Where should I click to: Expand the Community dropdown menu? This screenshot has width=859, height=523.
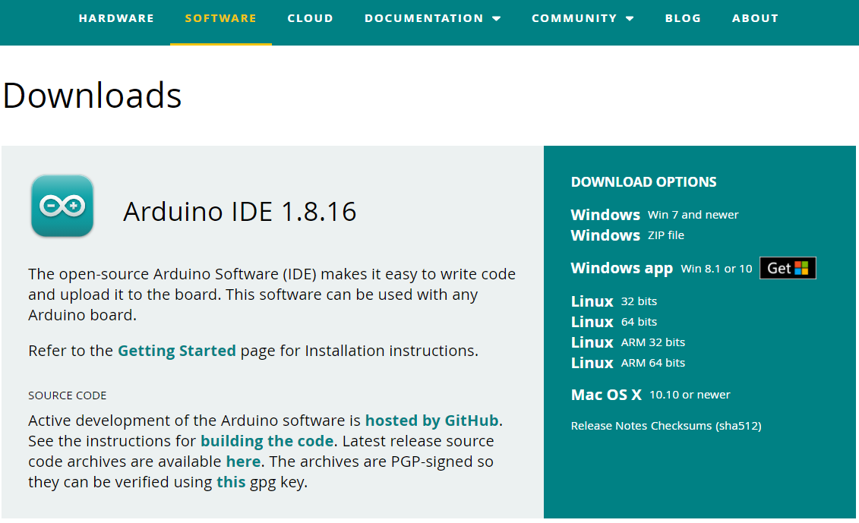pyautogui.click(x=583, y=18)
